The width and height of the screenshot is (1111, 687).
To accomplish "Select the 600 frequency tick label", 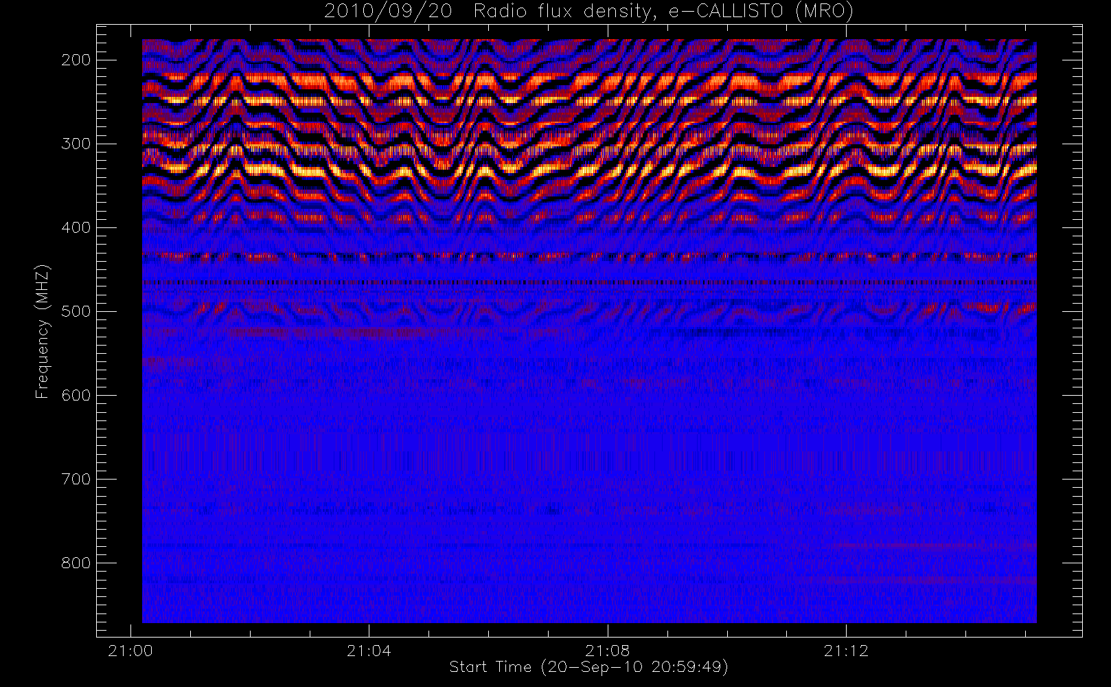I will pos(76,395).
